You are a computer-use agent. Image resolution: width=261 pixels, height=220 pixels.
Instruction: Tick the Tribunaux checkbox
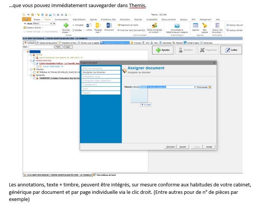(x=31, y=69)
